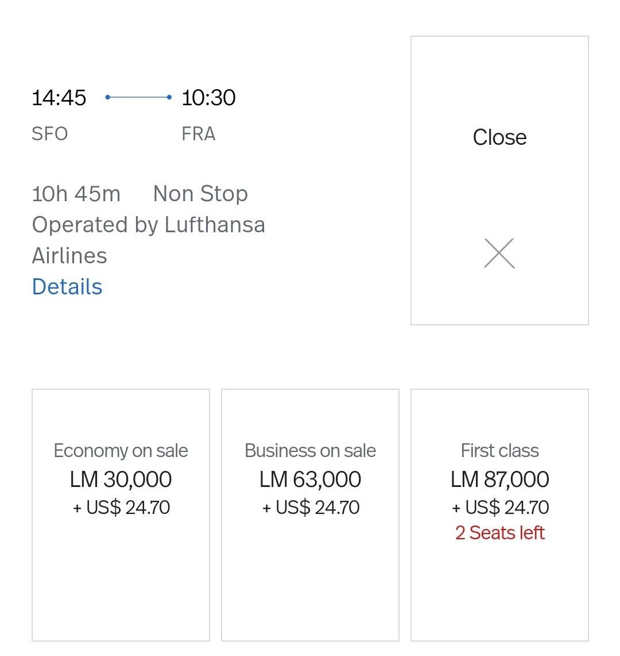This screenshot has width=620, height=656.
Task: Click the 10:30 arrival time
Action: click(x=208, y=98)
